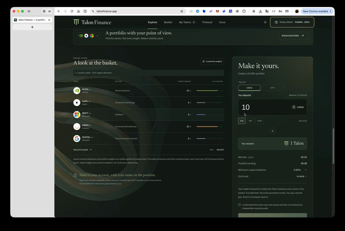Choose the $10 preset amount
345x231 pixels.
[242, 121]
